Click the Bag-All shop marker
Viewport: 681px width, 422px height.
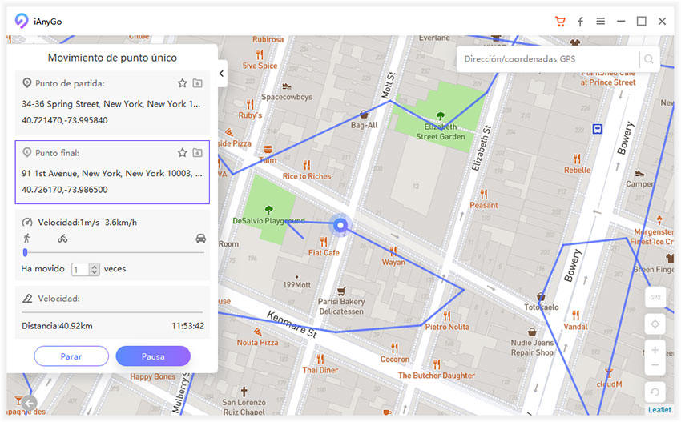coord(364,115)
